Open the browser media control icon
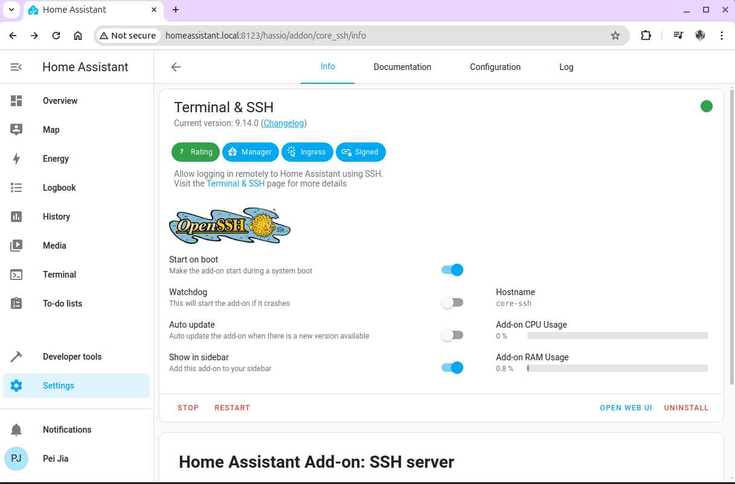Viewport: 735px width, 484px height. point(678,36)
